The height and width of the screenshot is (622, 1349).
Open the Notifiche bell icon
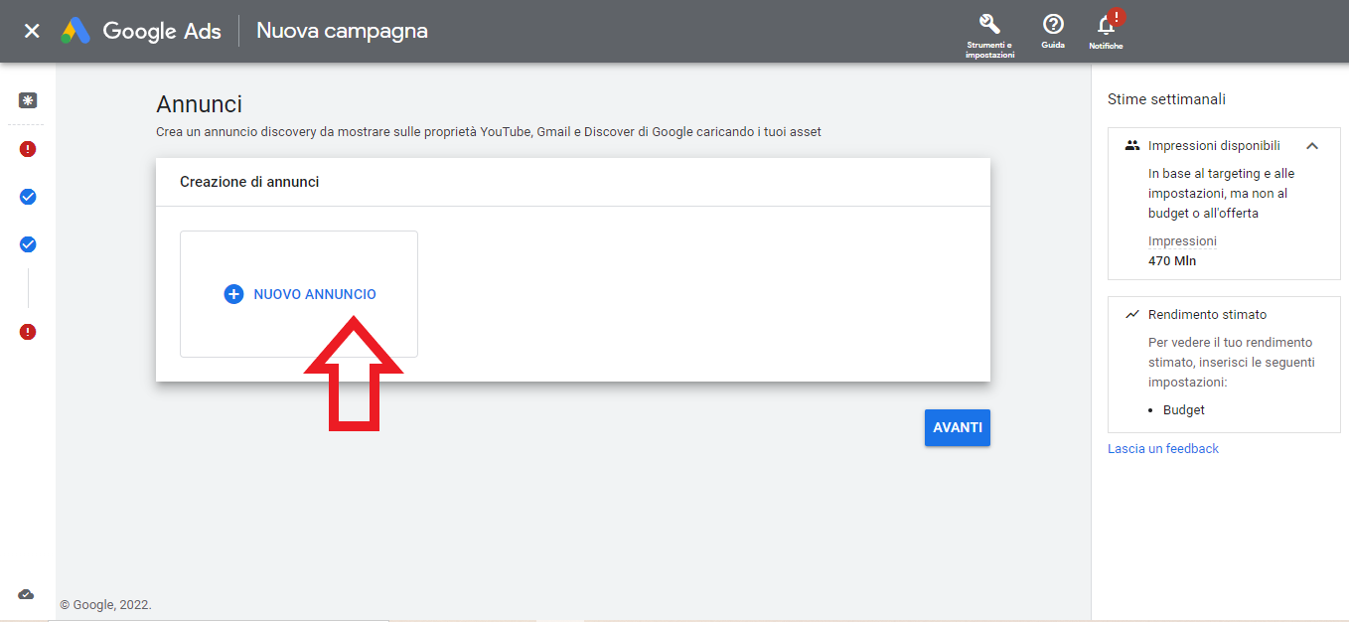pyautogui.click(x=1106, y=25)
